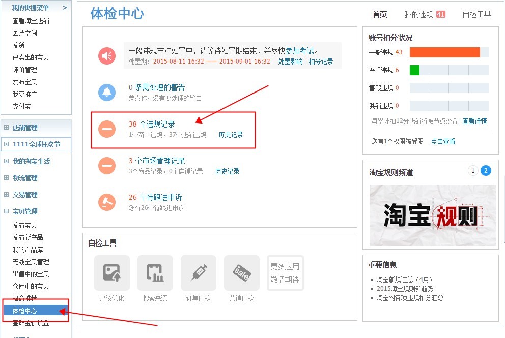The image size is (505, 338).
Task: Open the 营销体检 sale tag icon
Action: tap(241, 273)
